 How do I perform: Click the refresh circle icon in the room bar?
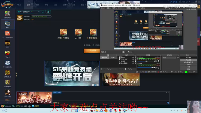(x=39, y=12)
